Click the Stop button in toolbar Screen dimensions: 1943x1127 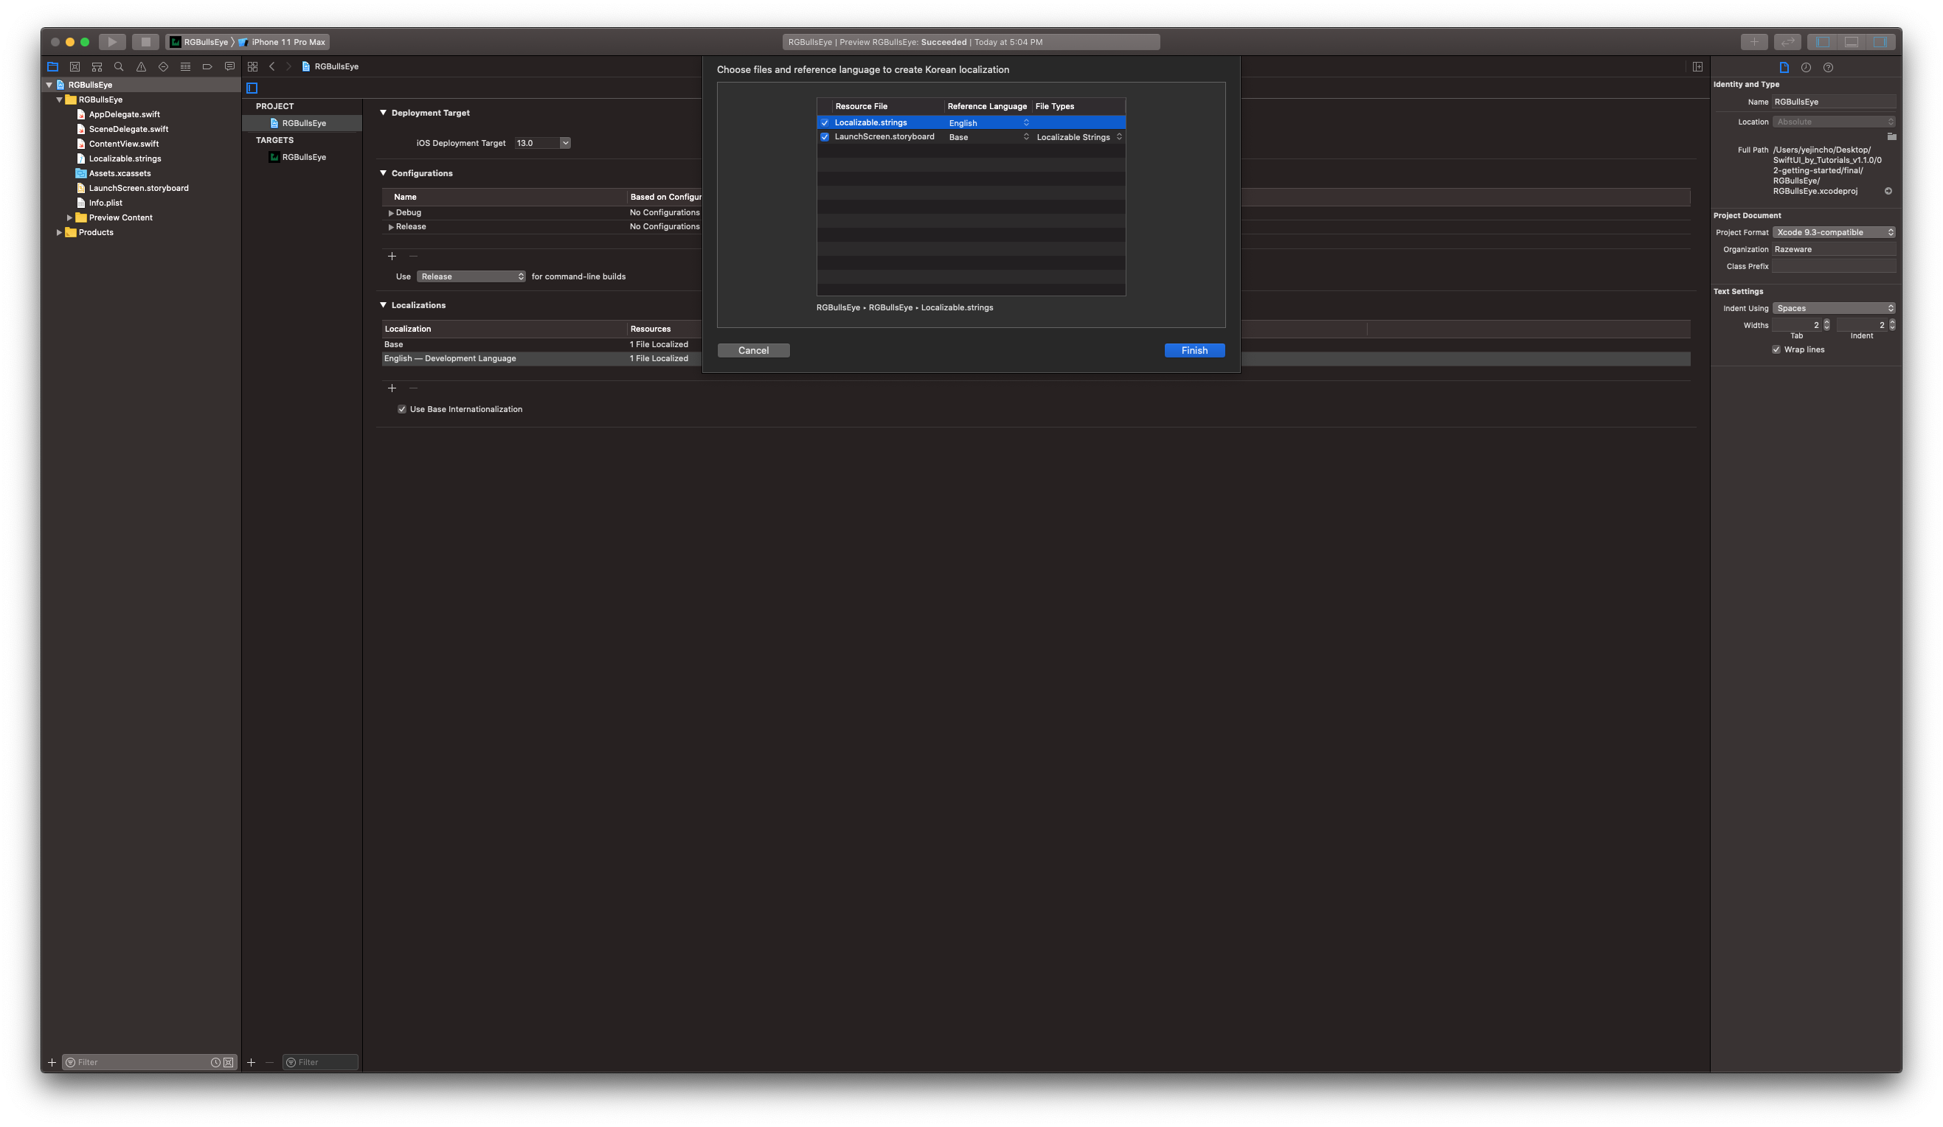(x=145, y=41)
